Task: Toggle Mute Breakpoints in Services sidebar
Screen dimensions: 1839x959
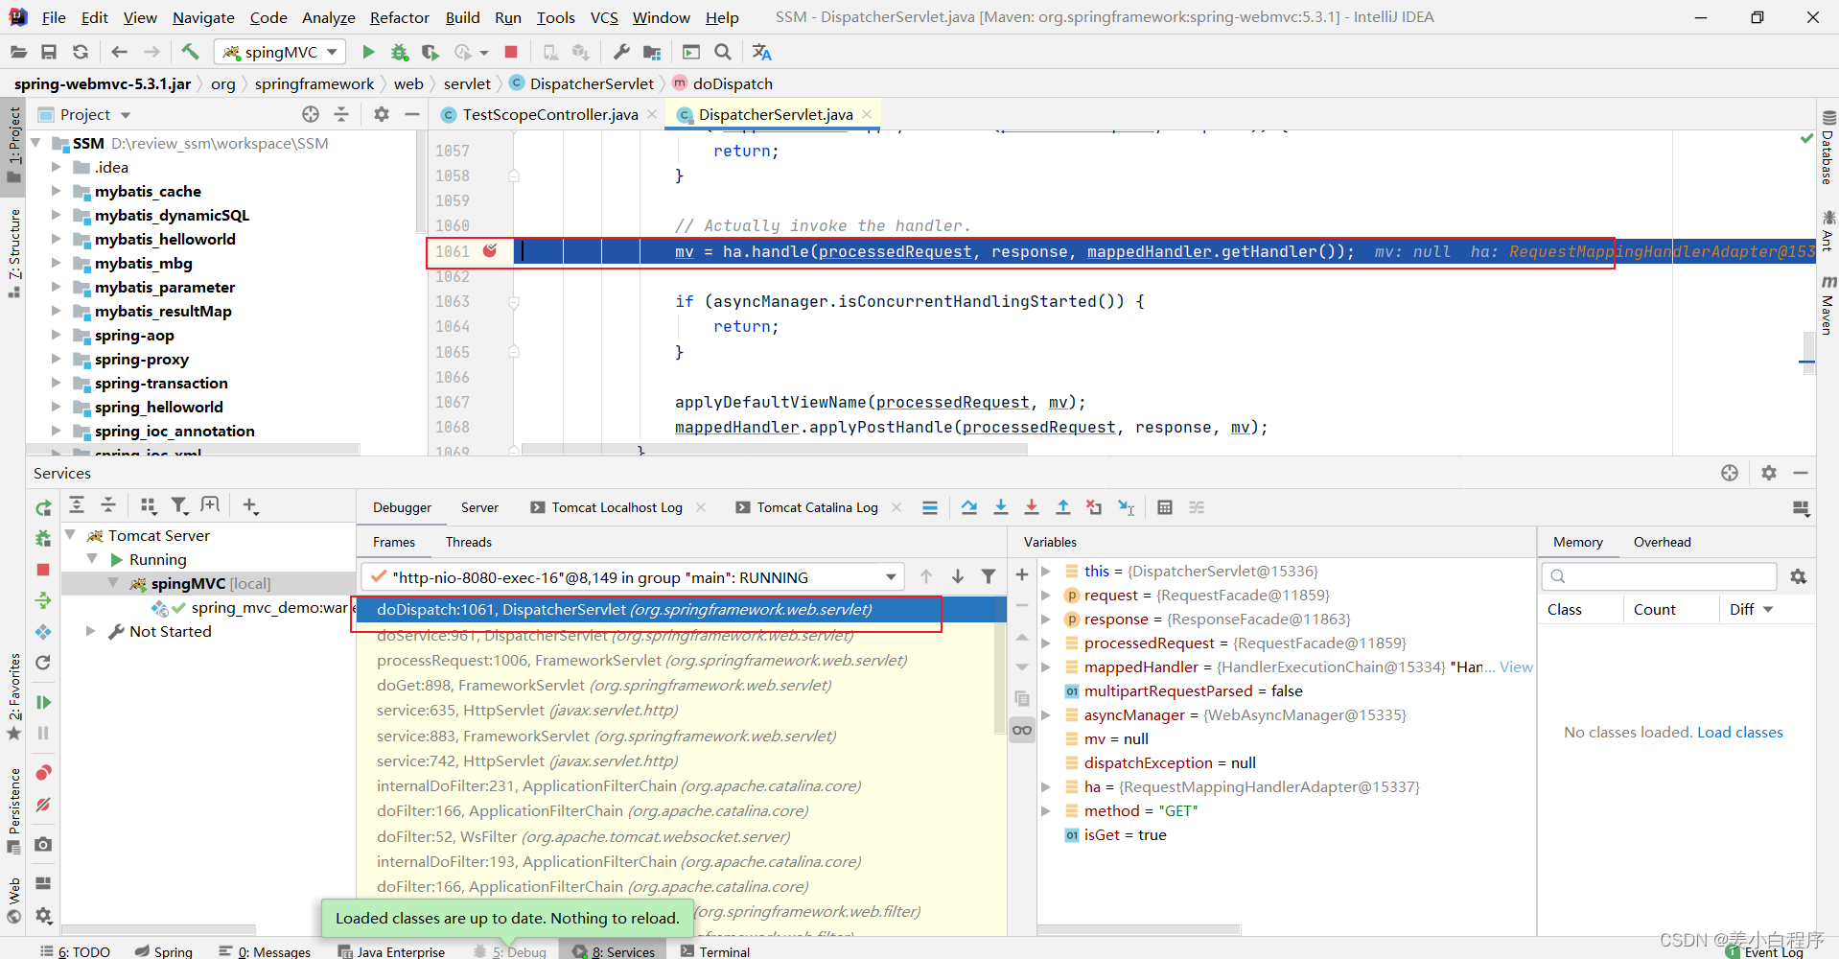Action: click(x=43, y=805)
